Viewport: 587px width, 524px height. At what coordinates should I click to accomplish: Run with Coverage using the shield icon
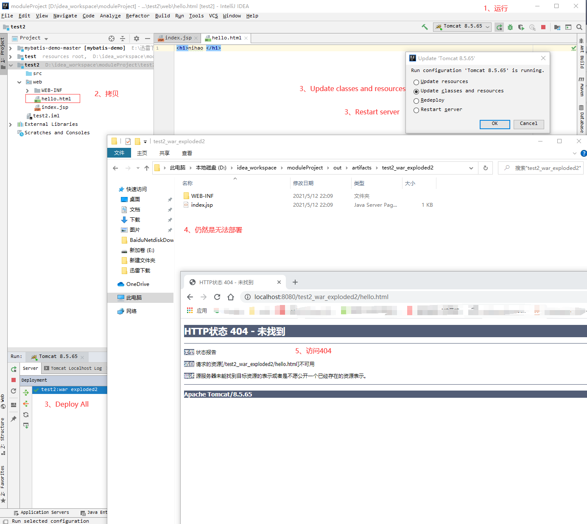[x=521, y=27]
